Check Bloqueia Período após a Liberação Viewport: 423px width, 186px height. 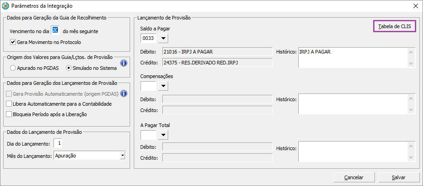10,114
